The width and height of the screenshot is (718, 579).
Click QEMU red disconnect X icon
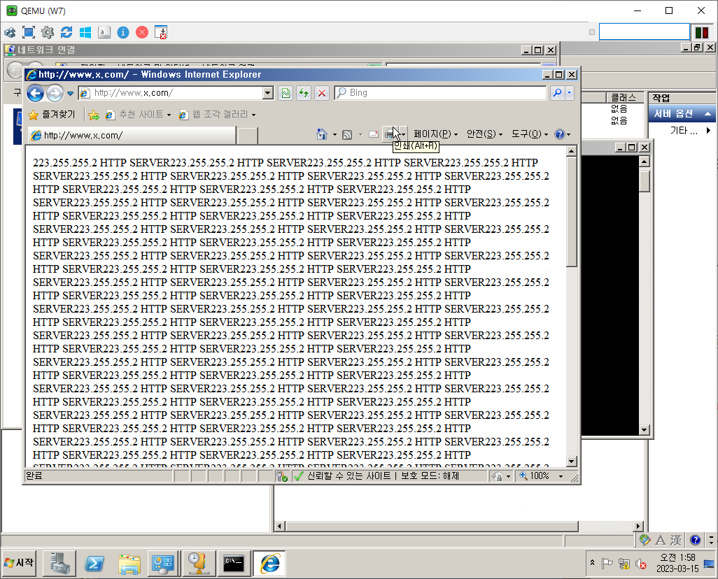point(142,32)
